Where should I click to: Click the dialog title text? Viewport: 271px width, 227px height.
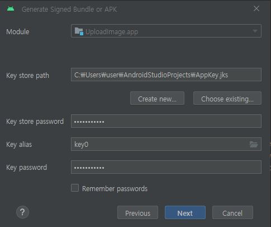pyautogui.click(x=69, y=10)
